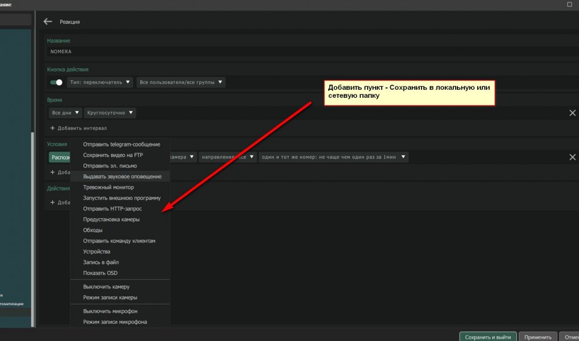
Task: Select Отправить telegram-сообщение
Action: (x=120, y=144)
